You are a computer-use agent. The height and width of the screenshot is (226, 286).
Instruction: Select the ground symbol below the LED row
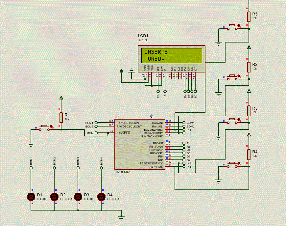tap(121, 218)
